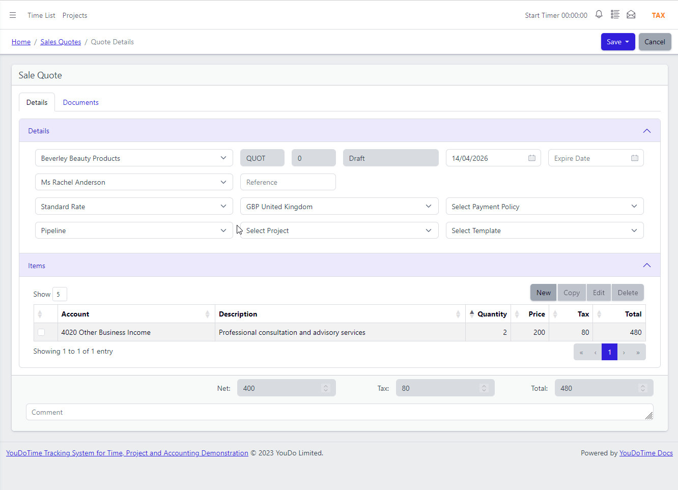The image size is (678, 490).
Task: Sort items by Account column
Action: pos(136,314)
